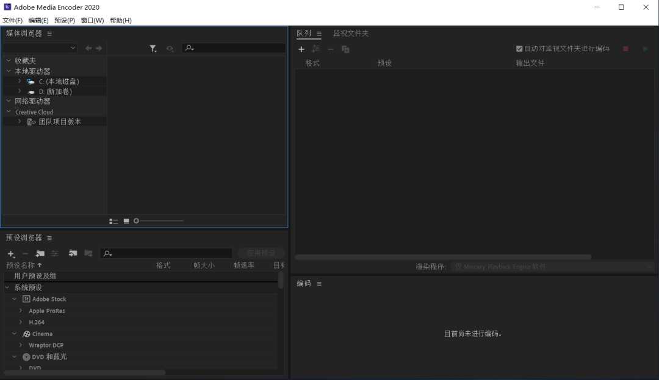Click the thumbnail zoom slider handle
659x380 pixels.
pyautogui.click(x=136, y=220)
